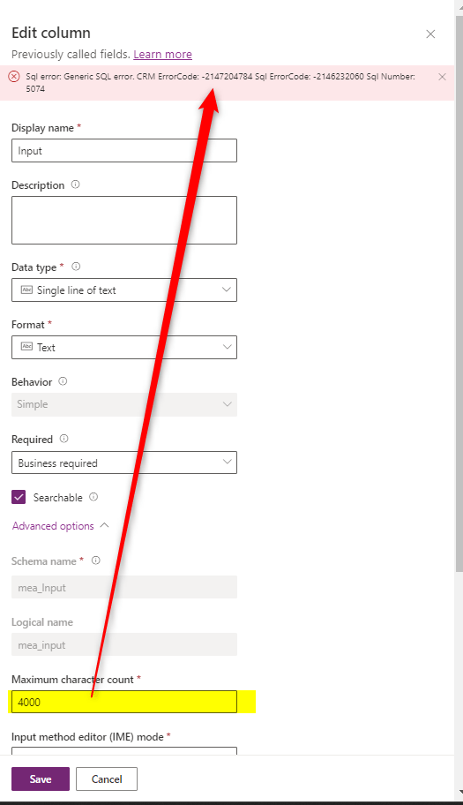463x805 pixels.
Task: Click the red error circle icon
Action: tap(14, 77)
